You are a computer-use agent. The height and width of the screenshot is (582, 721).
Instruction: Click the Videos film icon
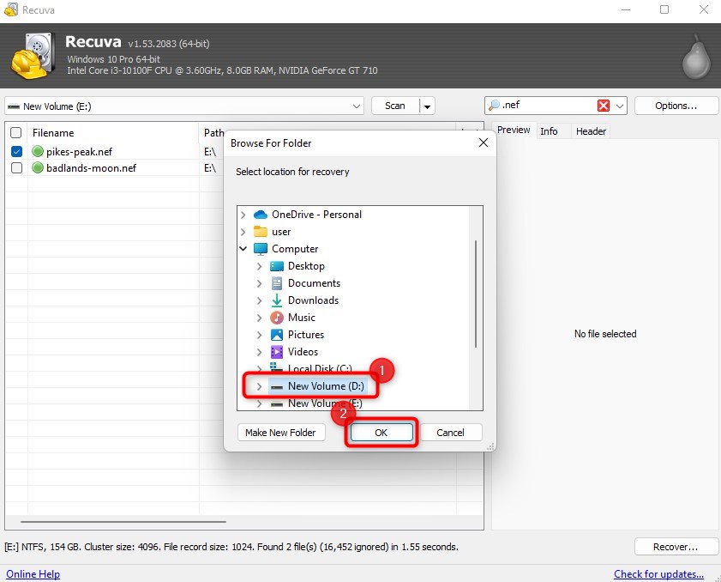(x=276, y=352)
